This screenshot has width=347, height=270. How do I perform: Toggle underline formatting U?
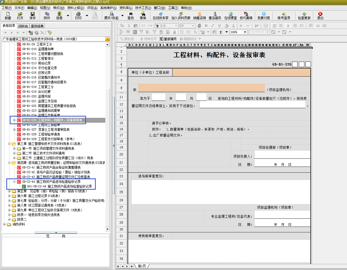pos(219,26)
